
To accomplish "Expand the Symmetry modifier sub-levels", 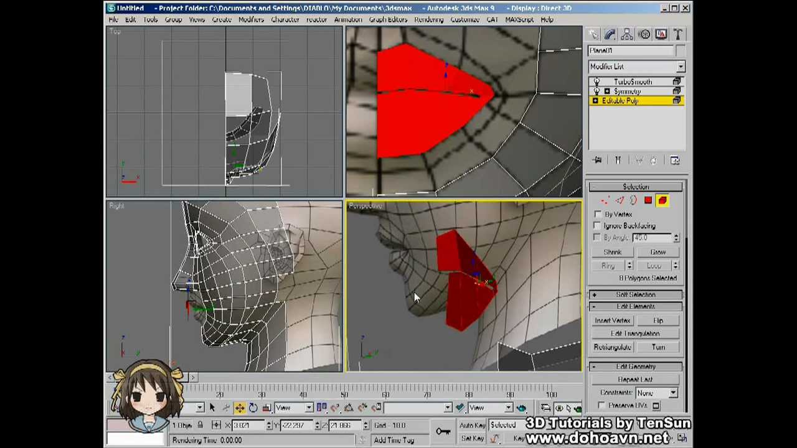I will click(607, 91).
